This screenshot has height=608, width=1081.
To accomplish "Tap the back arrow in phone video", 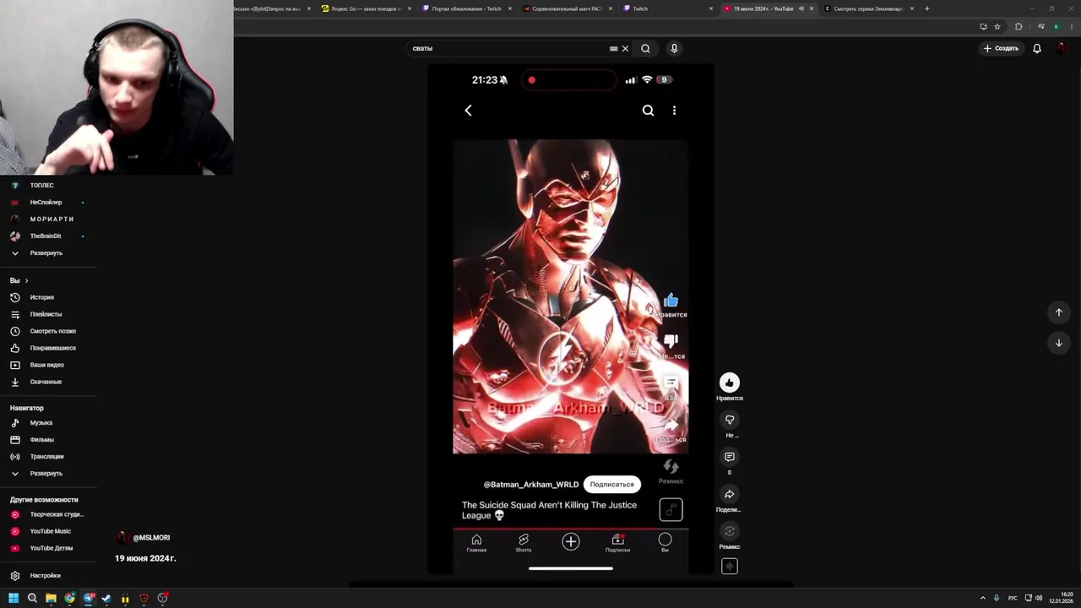I will [x=469, y=111].
